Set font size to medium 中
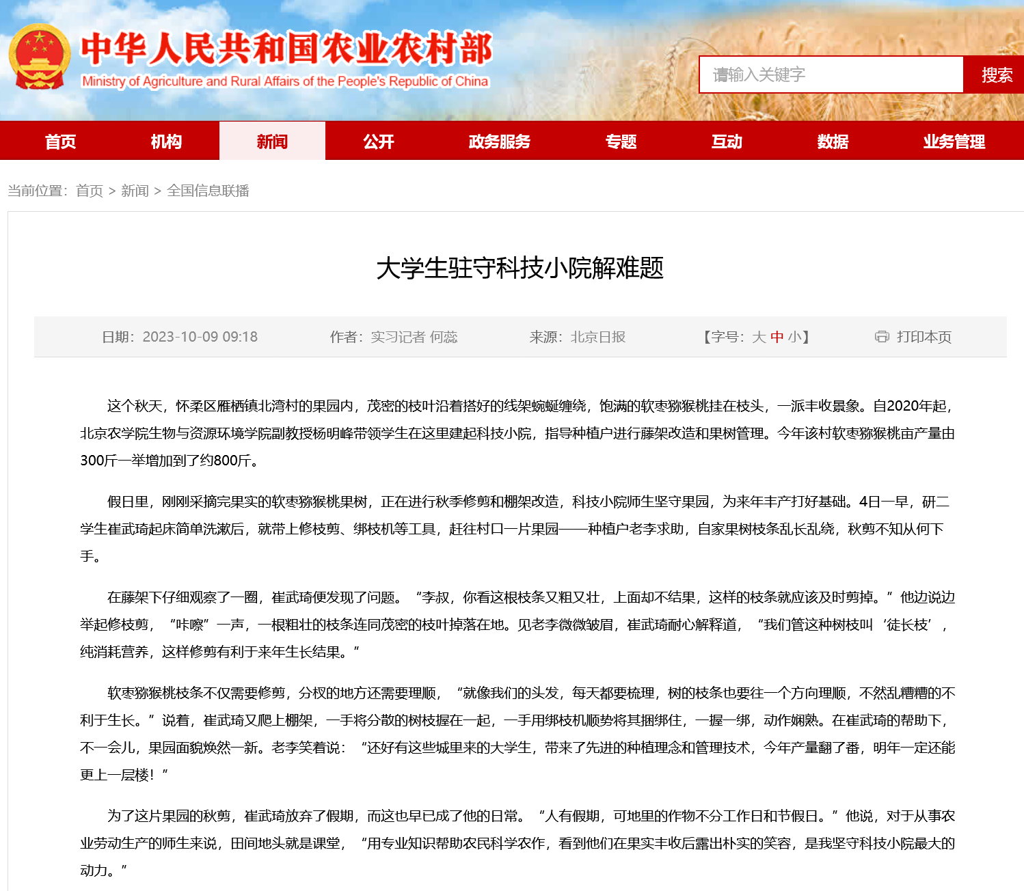 [777, 337]
